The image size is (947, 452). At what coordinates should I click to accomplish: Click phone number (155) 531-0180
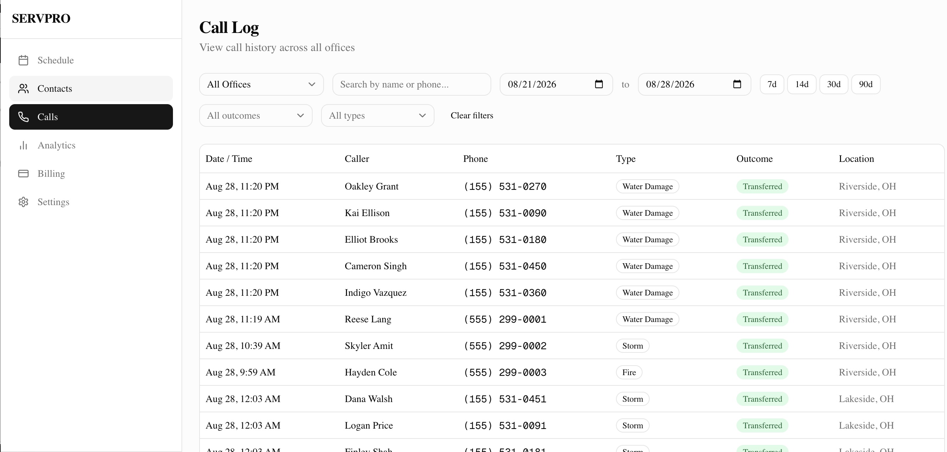[x=505, y=239]
